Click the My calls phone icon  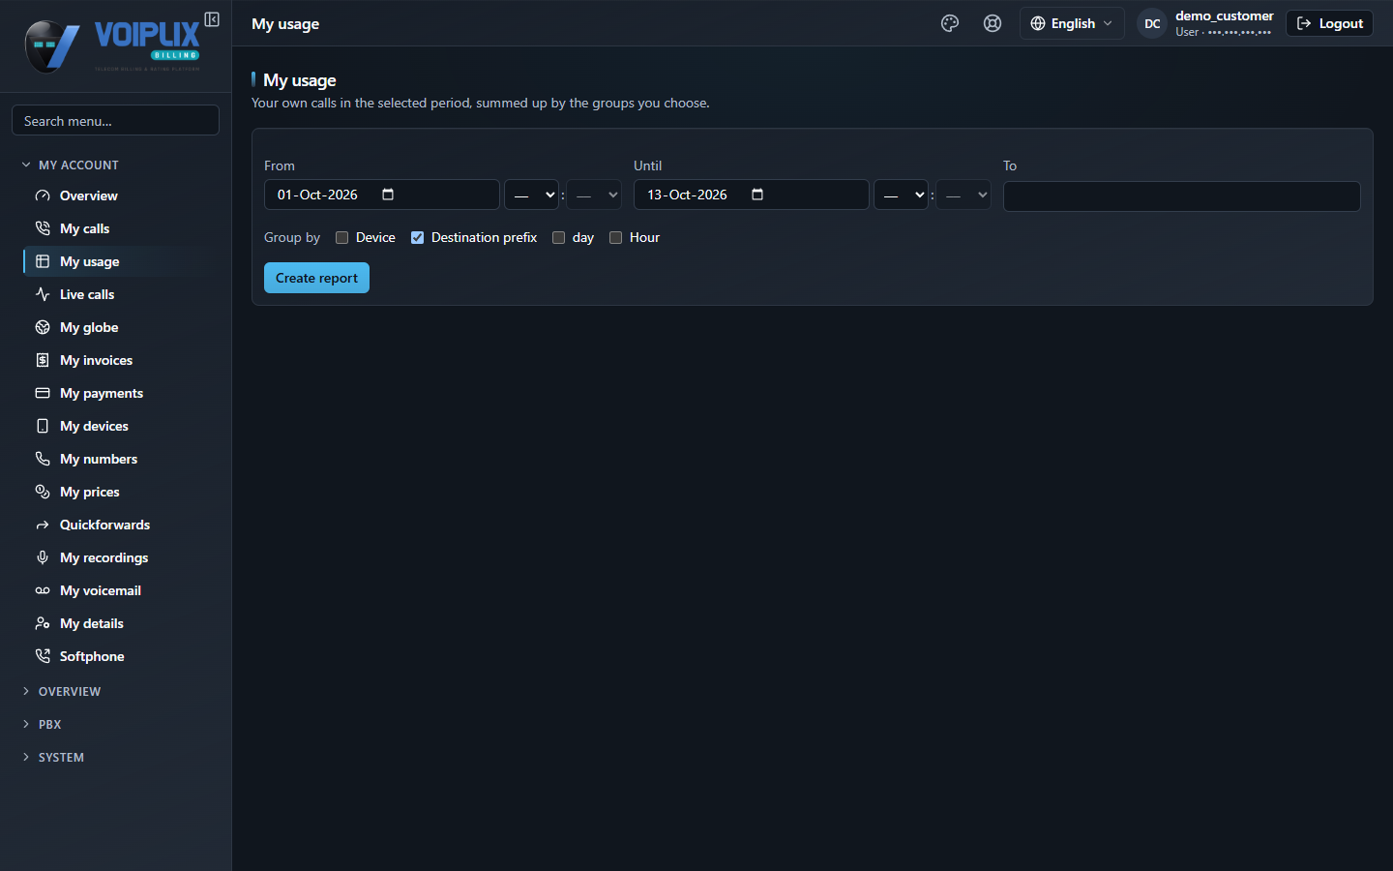[x=43, y=228]
